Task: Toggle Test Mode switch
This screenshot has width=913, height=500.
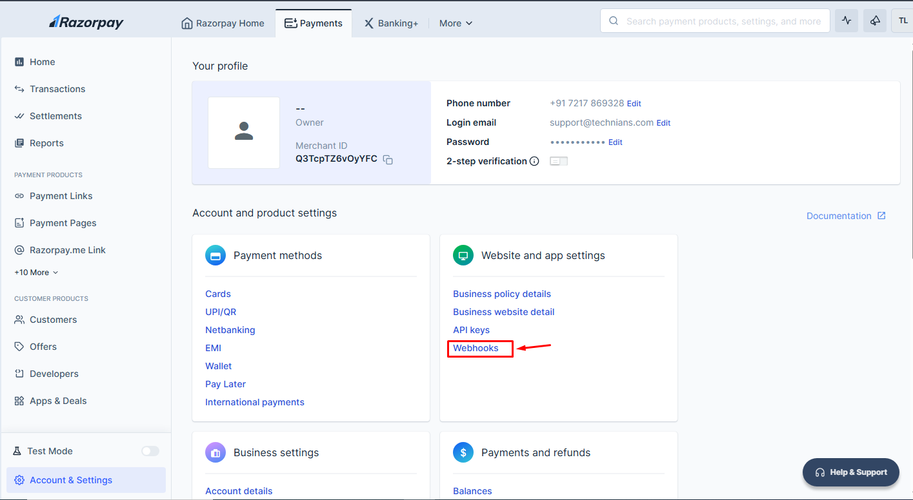Action: click(150, 451)
